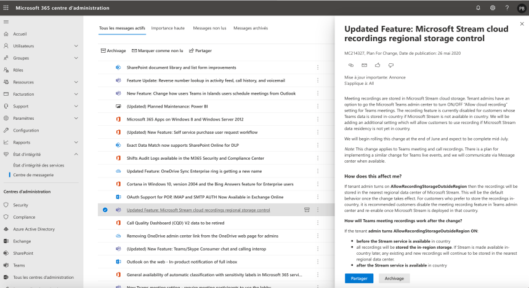The image size is (529, 288).
Task: Open more options for Power BI maintenance message
Action: (x=318, y=106)
